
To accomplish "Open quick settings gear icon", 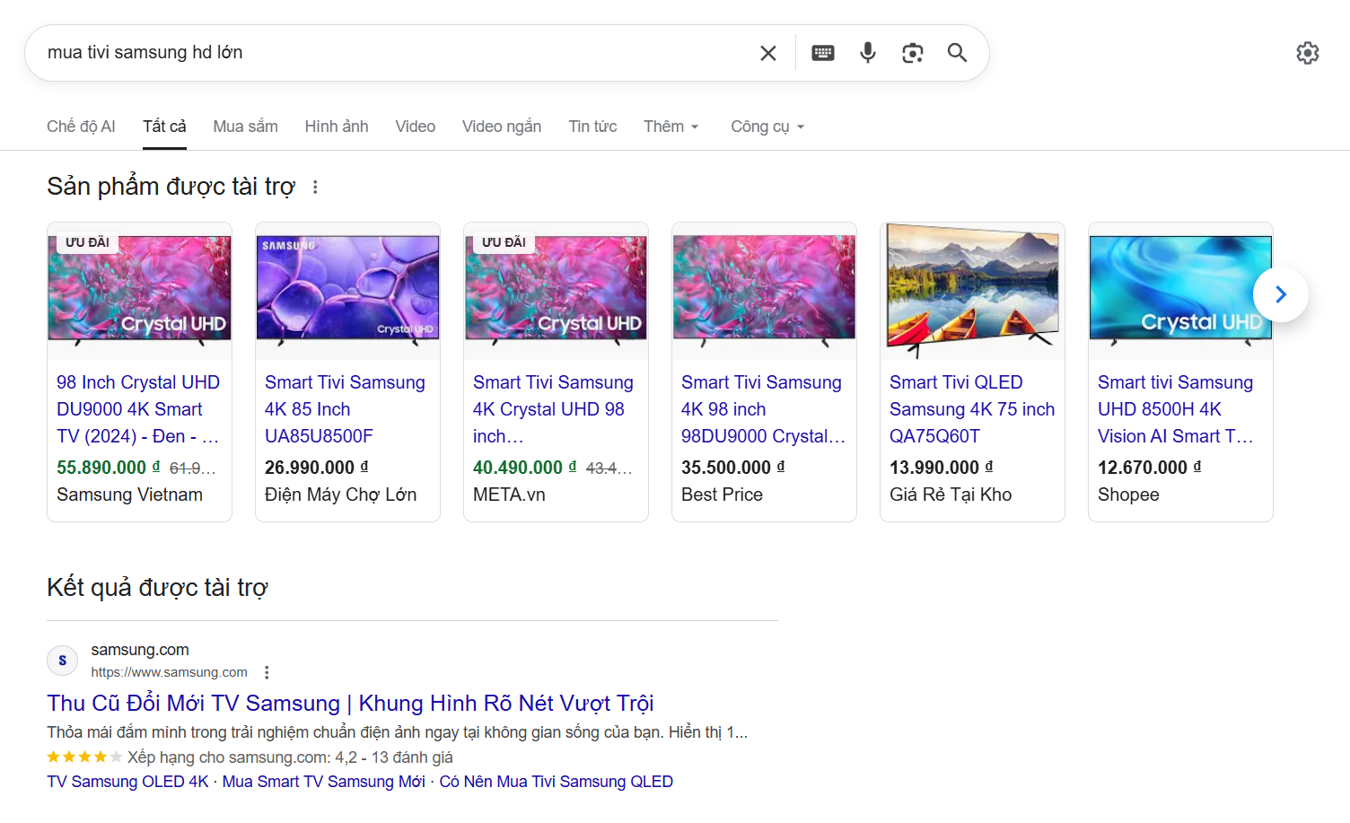I will pyautogui.click(x=1308, y=53).
